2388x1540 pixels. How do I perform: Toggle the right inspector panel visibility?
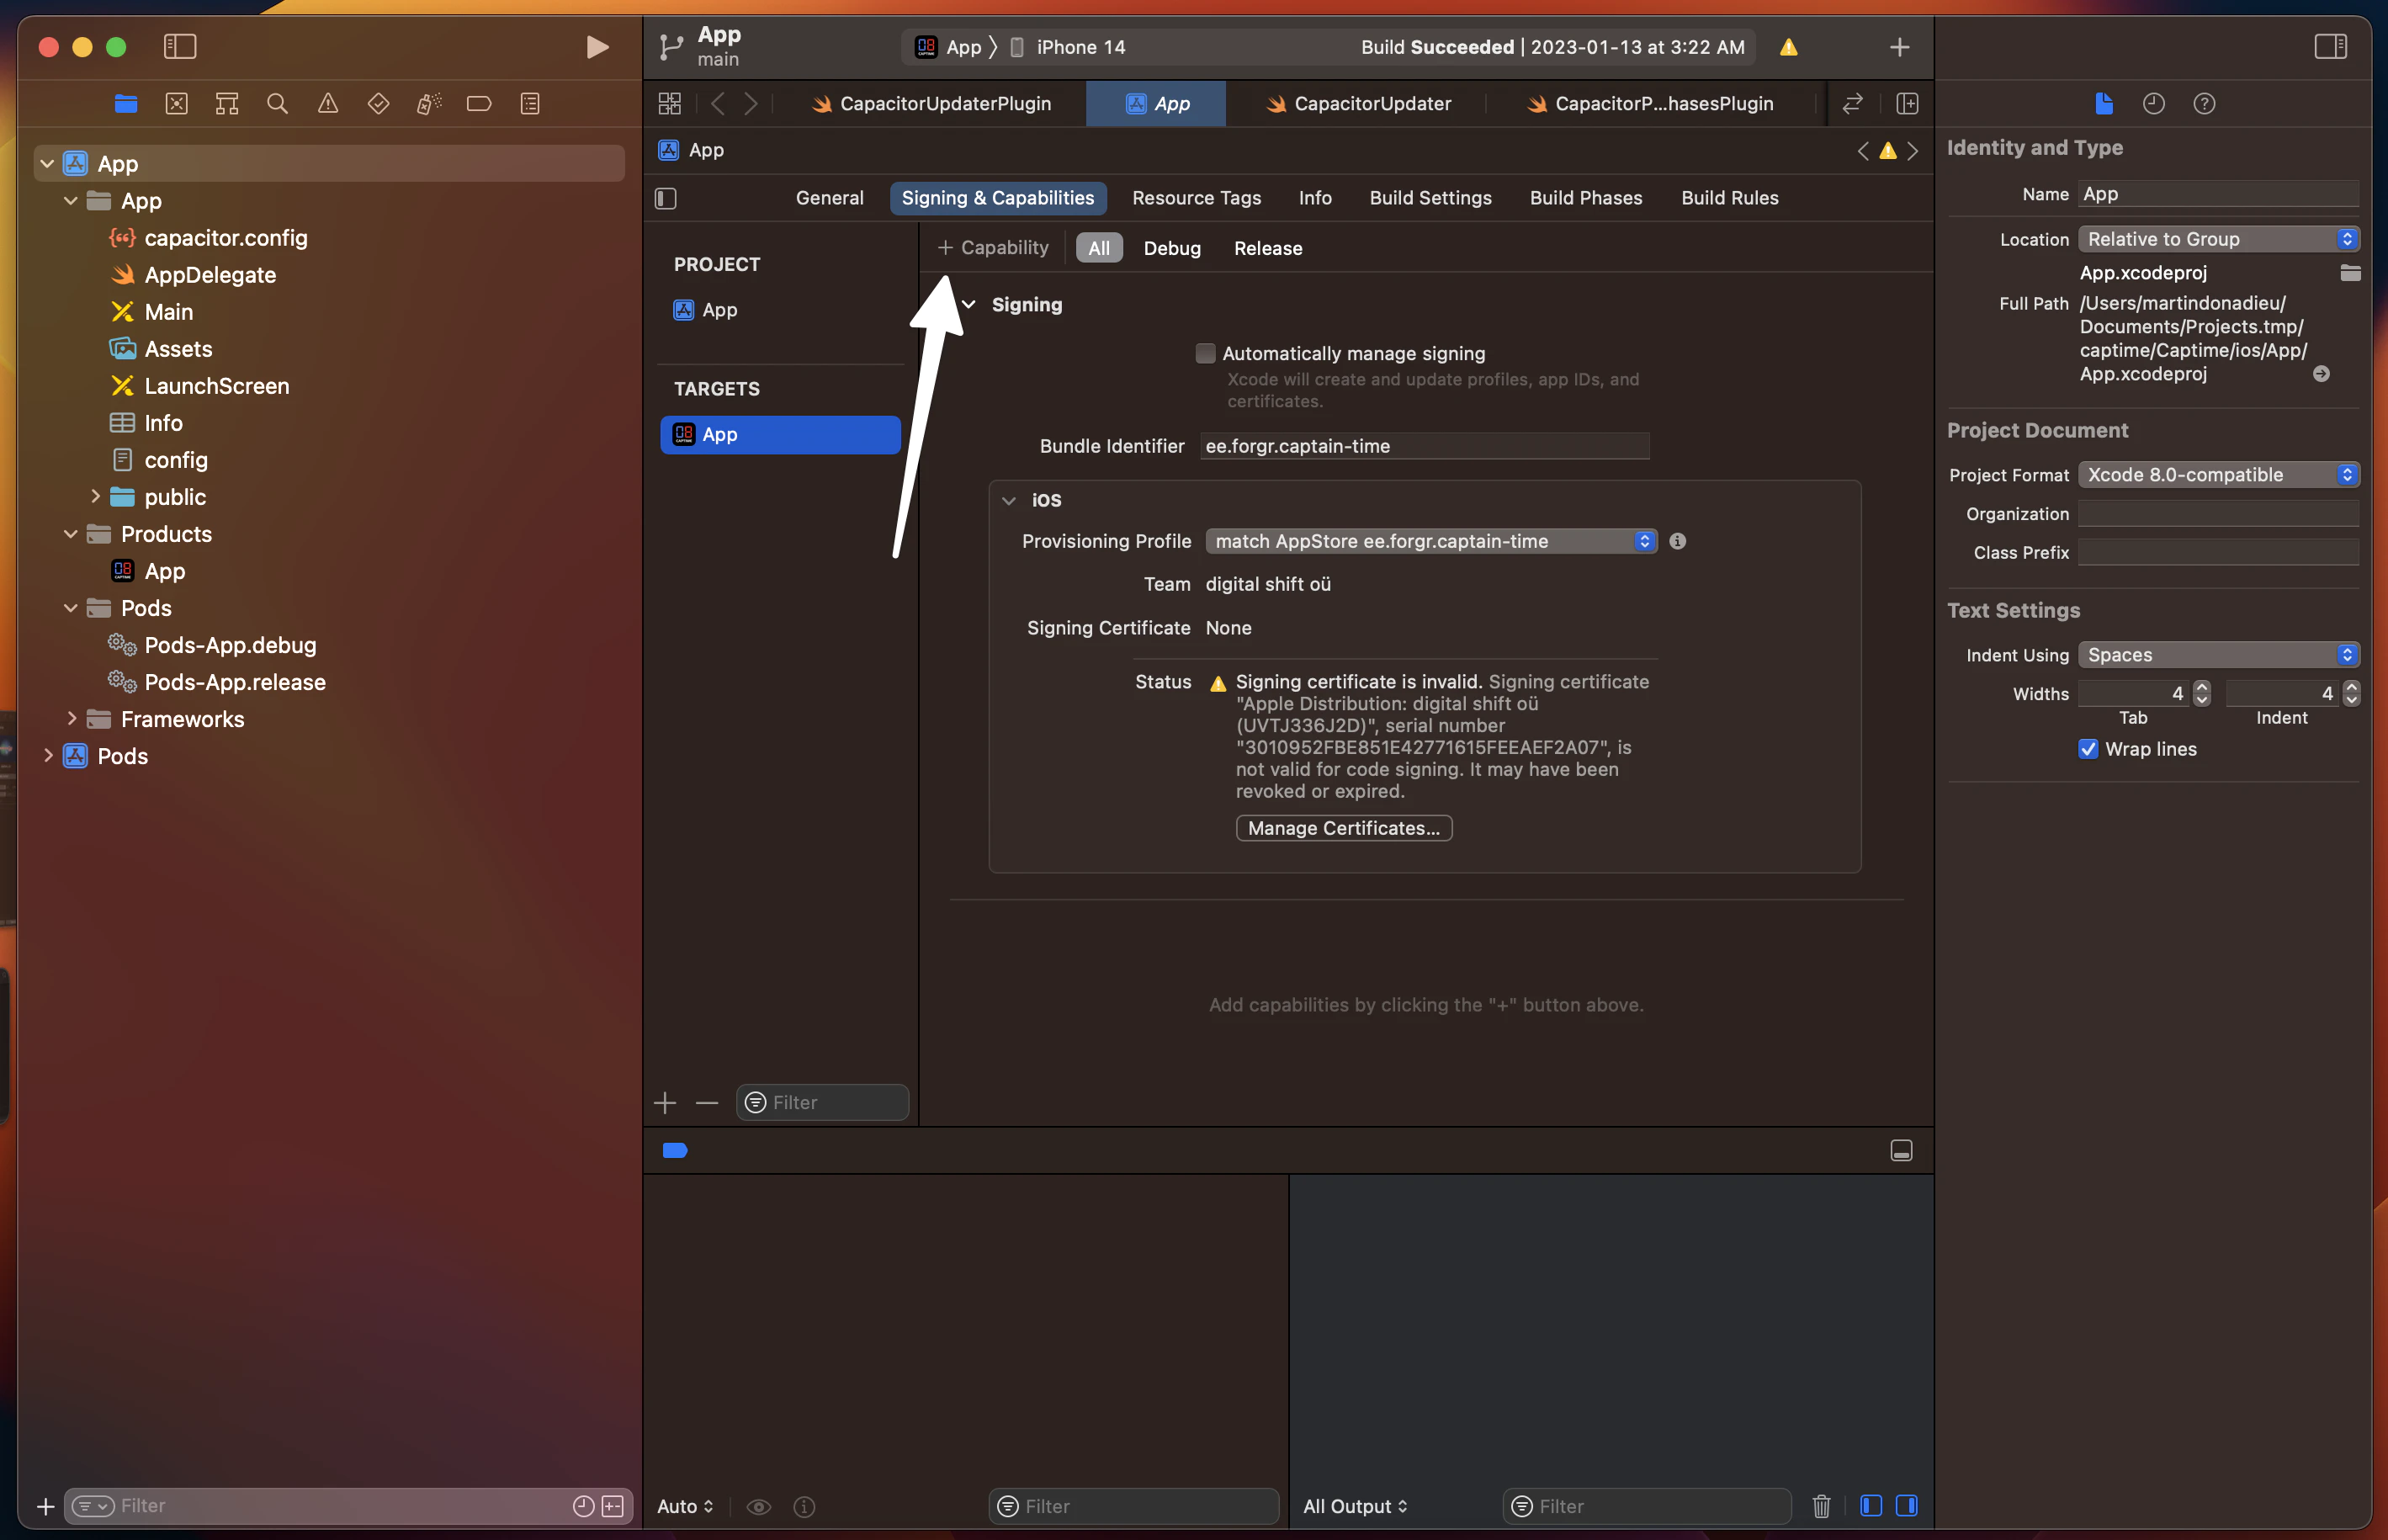point(2330,45)
